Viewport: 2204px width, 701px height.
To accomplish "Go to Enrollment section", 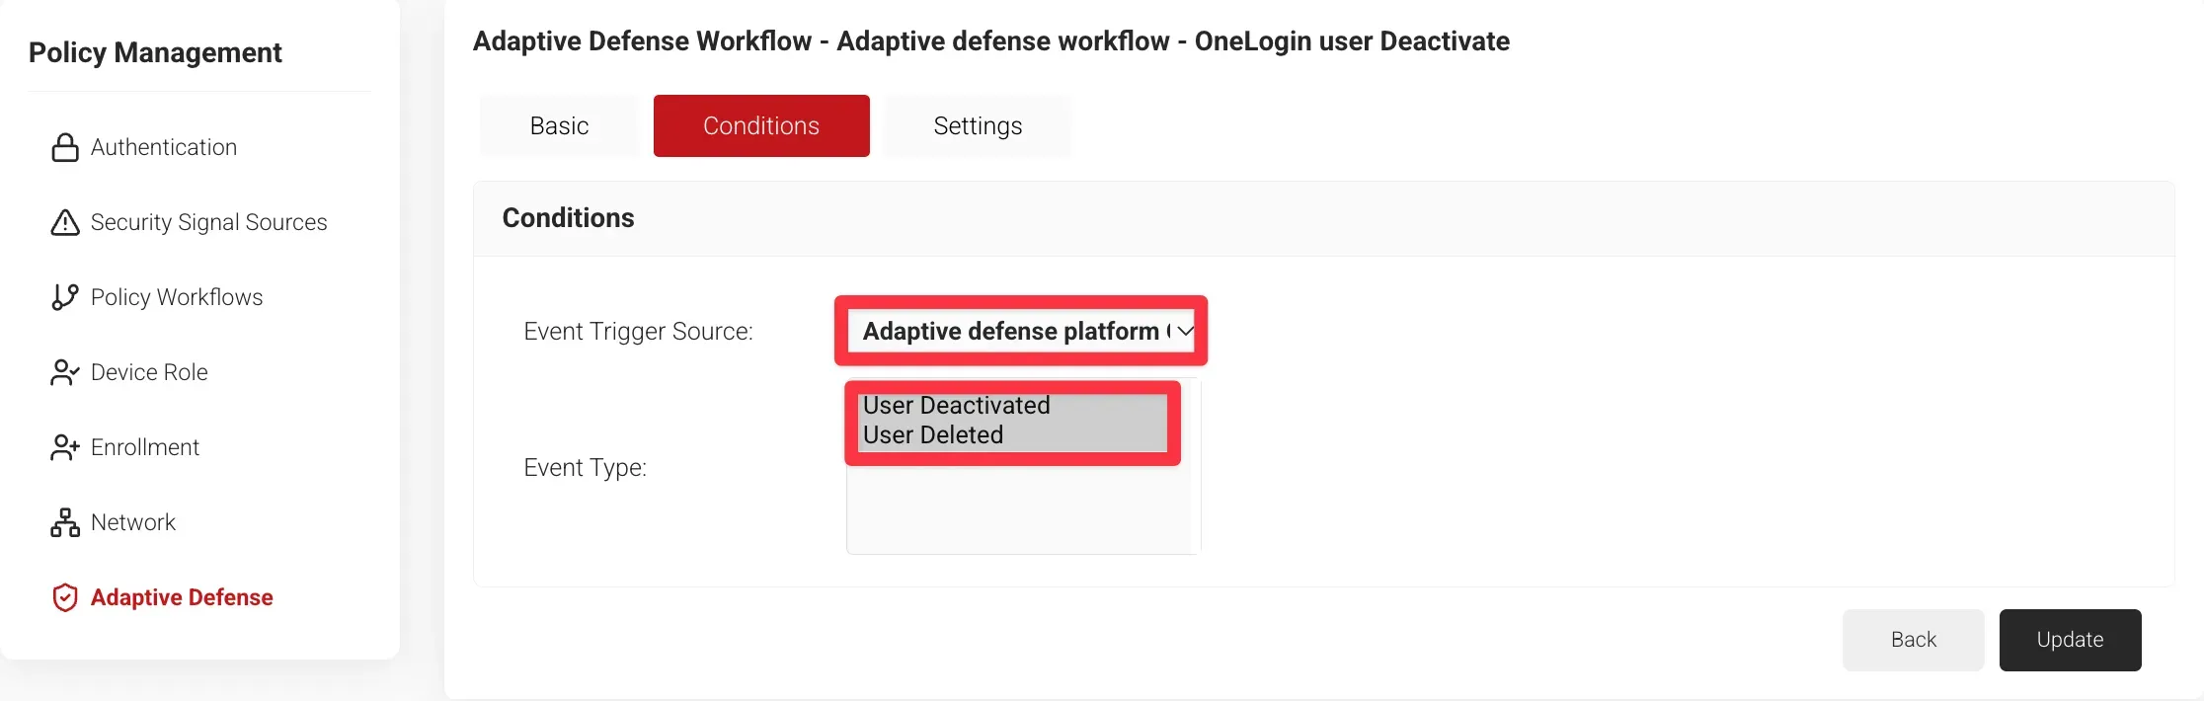I will 145,447.
